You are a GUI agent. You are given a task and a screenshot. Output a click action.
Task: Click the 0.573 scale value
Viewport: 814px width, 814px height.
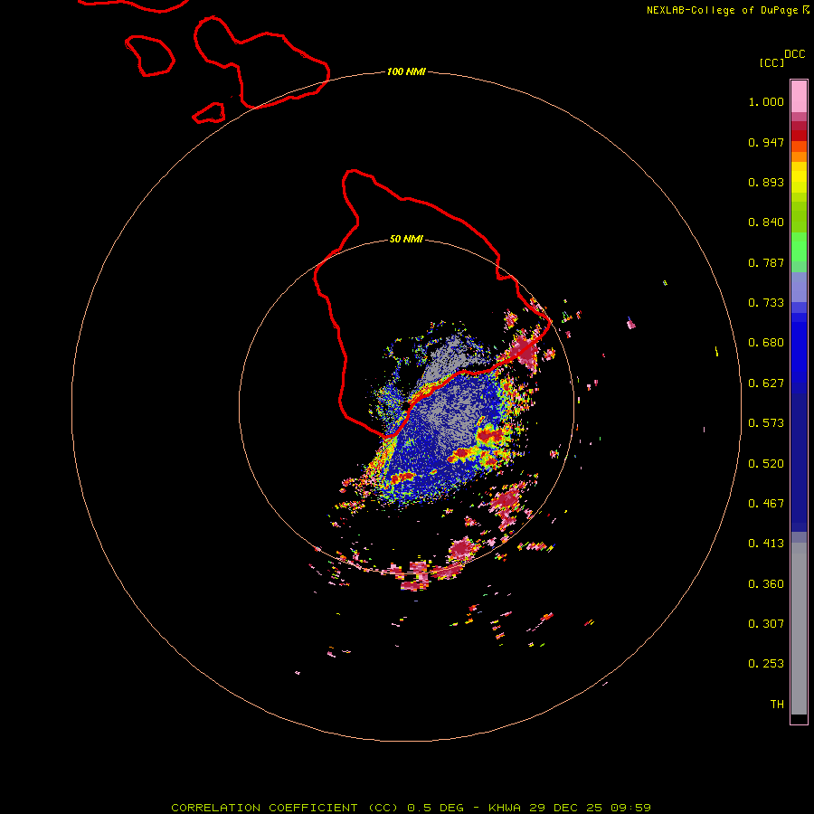(x=766, y=423)
